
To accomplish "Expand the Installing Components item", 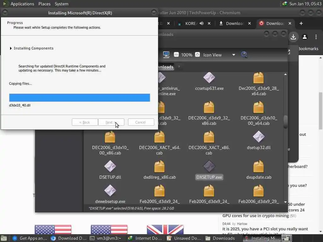I will pos(11,48).
